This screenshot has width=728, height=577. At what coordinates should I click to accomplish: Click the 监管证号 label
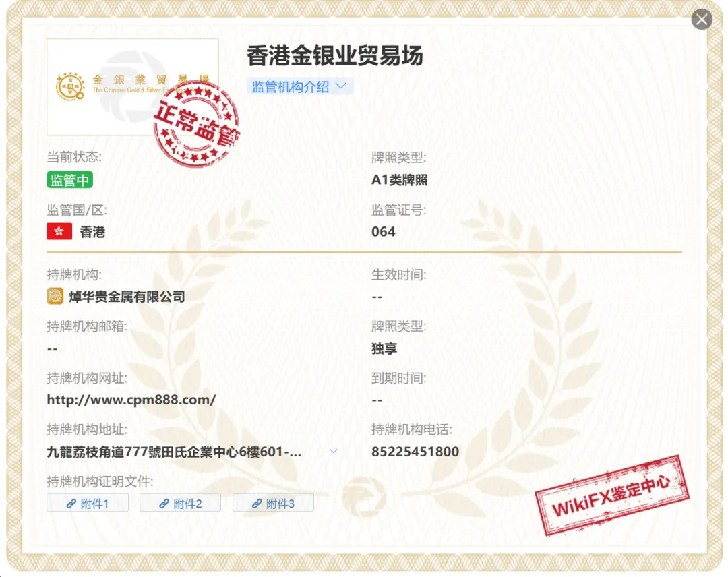(399, 210)
